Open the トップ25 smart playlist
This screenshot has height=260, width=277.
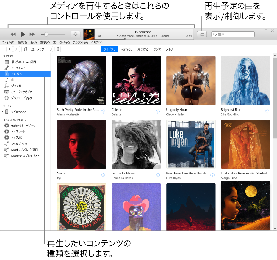pyautogui.click(x=25, y=138)
